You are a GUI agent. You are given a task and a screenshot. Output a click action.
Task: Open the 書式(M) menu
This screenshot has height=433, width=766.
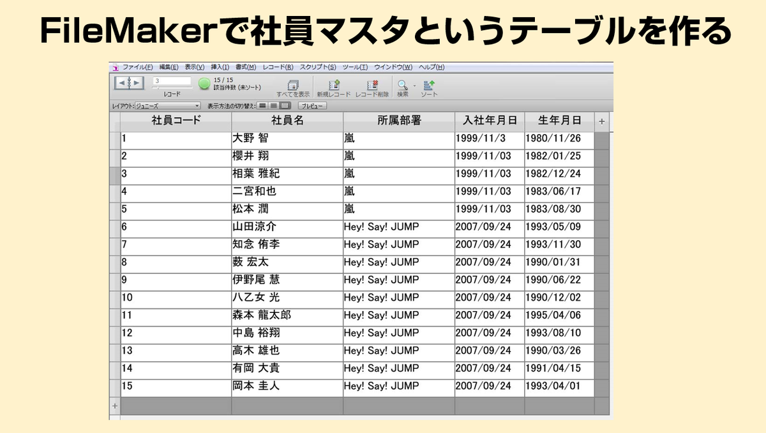(x=245, y=67)
